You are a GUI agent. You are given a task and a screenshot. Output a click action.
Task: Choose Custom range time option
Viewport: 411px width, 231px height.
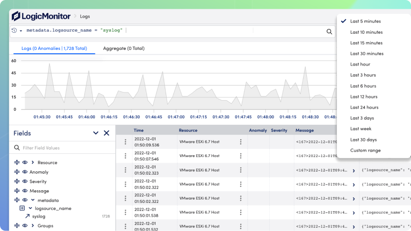[365, 151]
